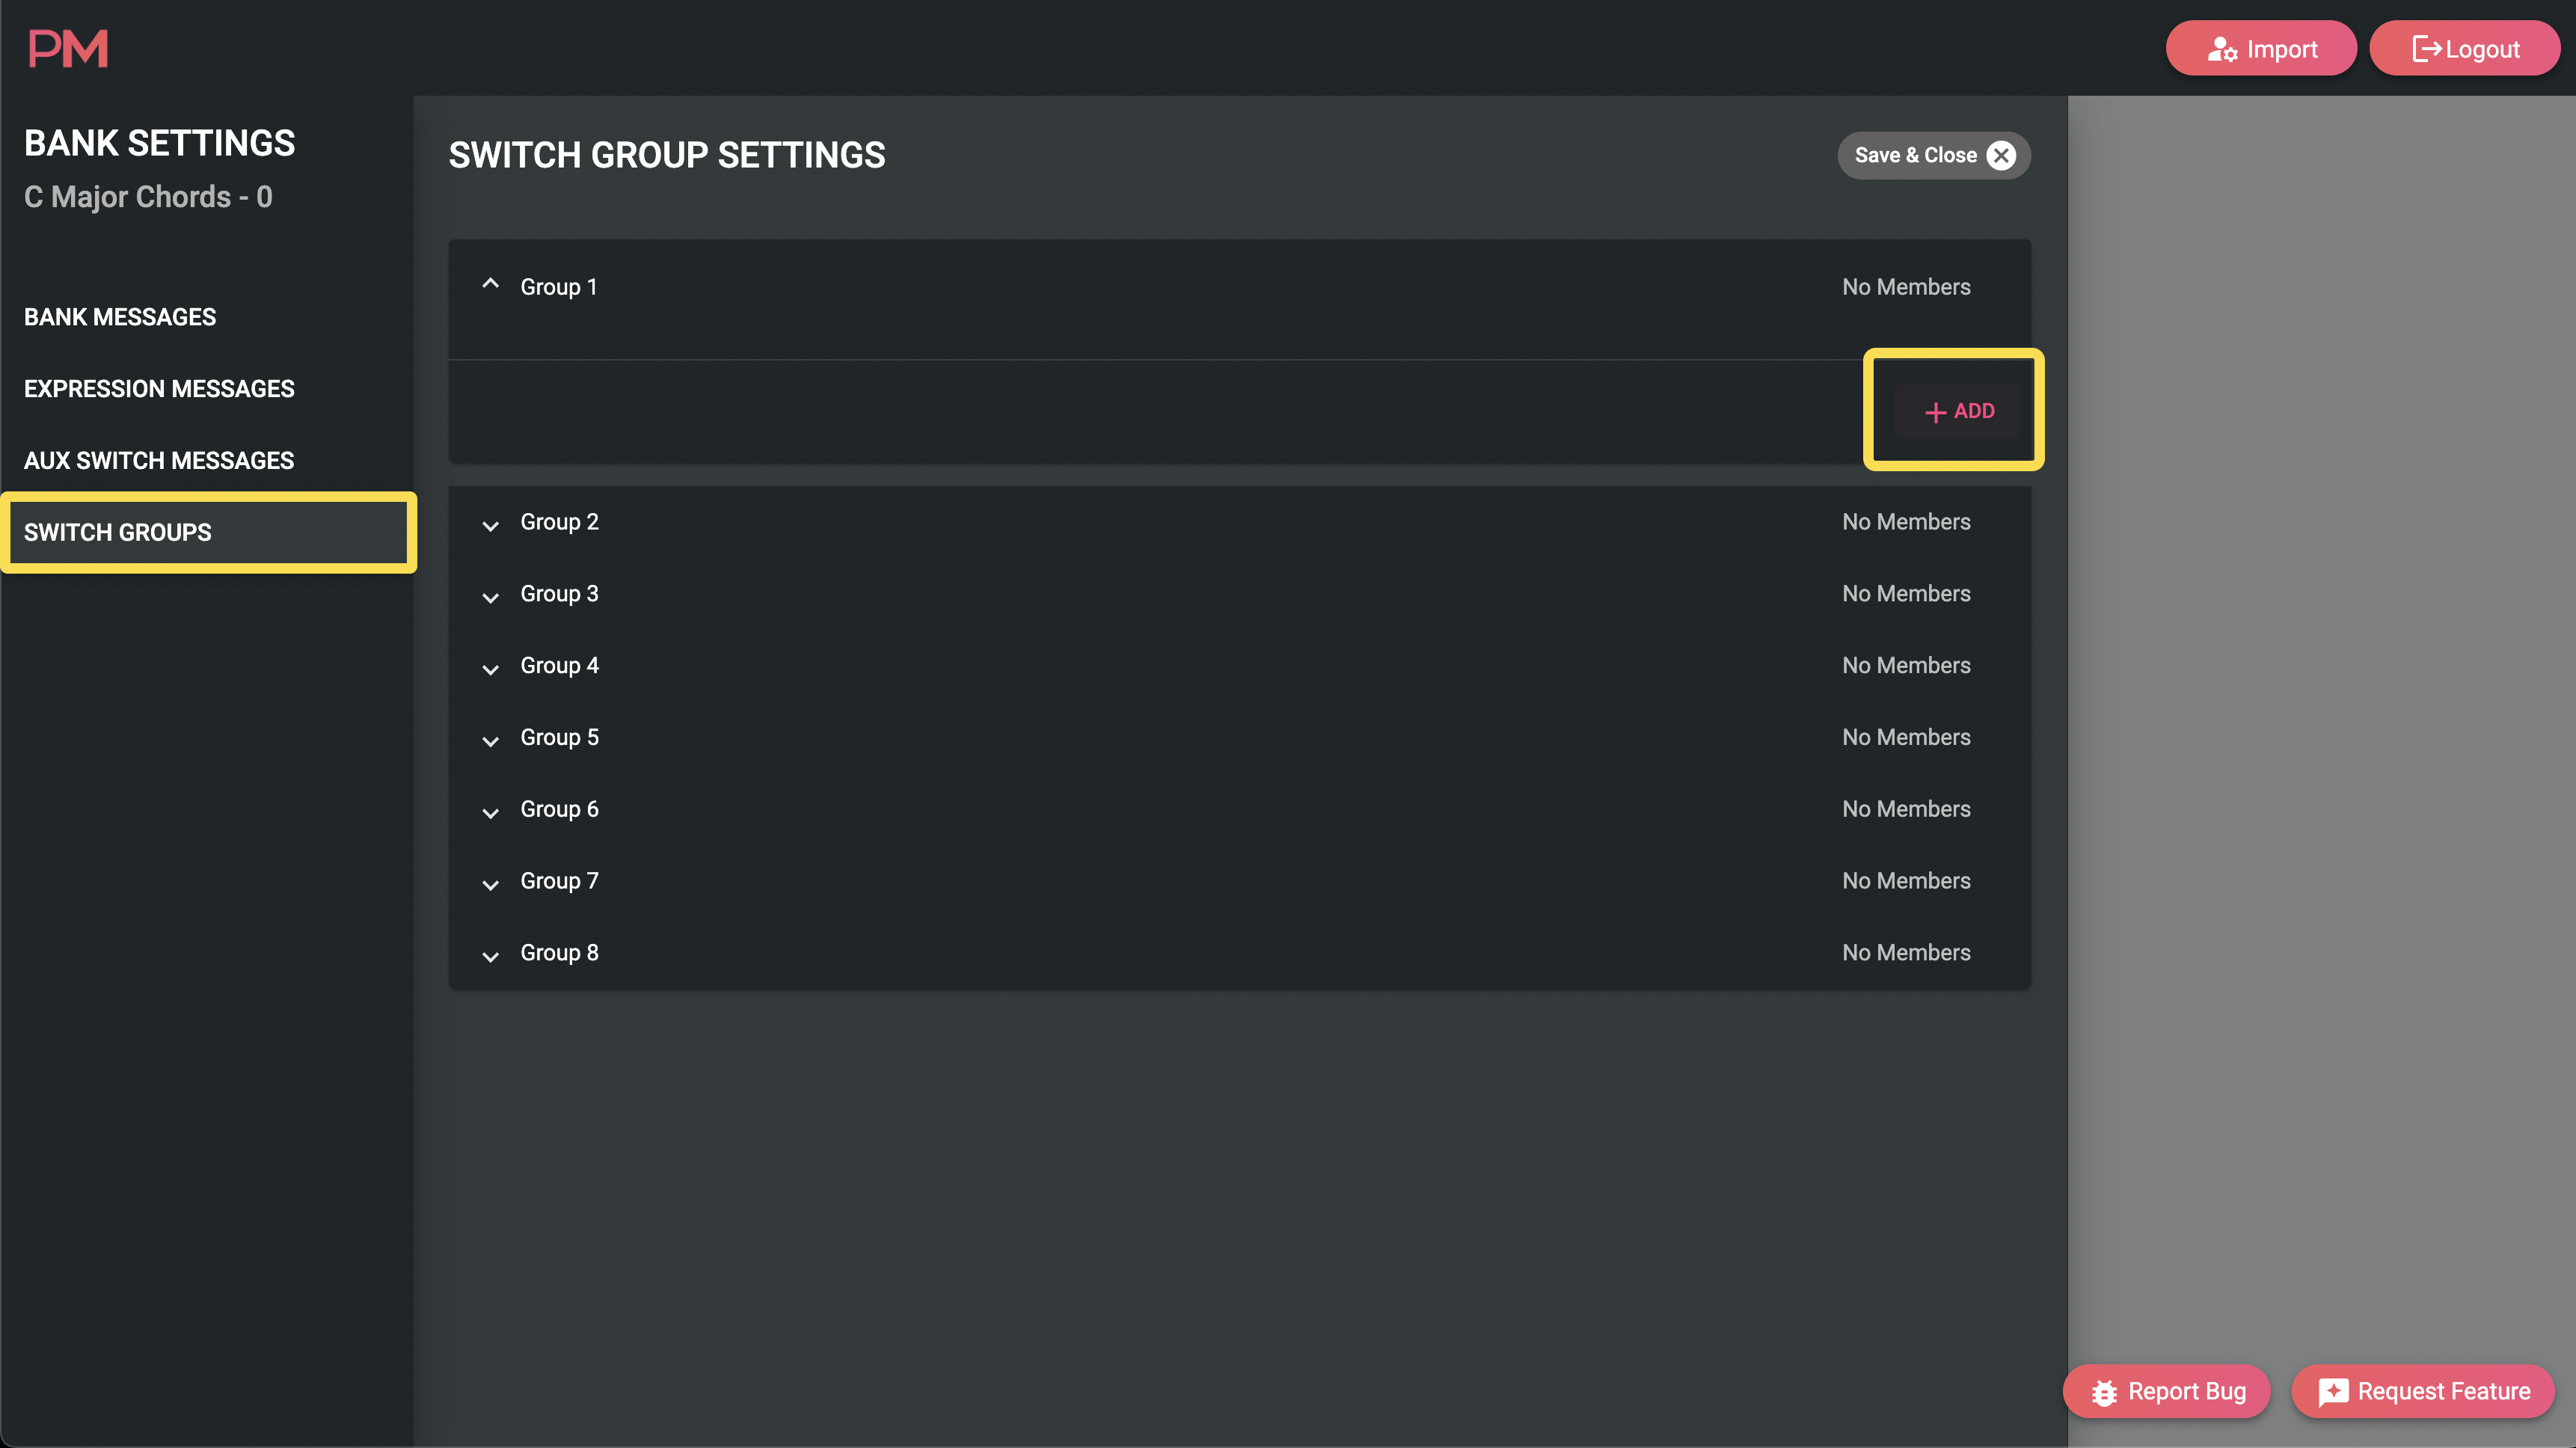
Task: Click the Import user-settings icon
Action: pos(2222,49)
